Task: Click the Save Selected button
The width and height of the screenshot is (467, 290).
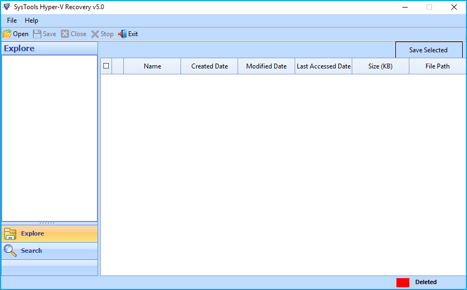Action: [x=429, y=50]
